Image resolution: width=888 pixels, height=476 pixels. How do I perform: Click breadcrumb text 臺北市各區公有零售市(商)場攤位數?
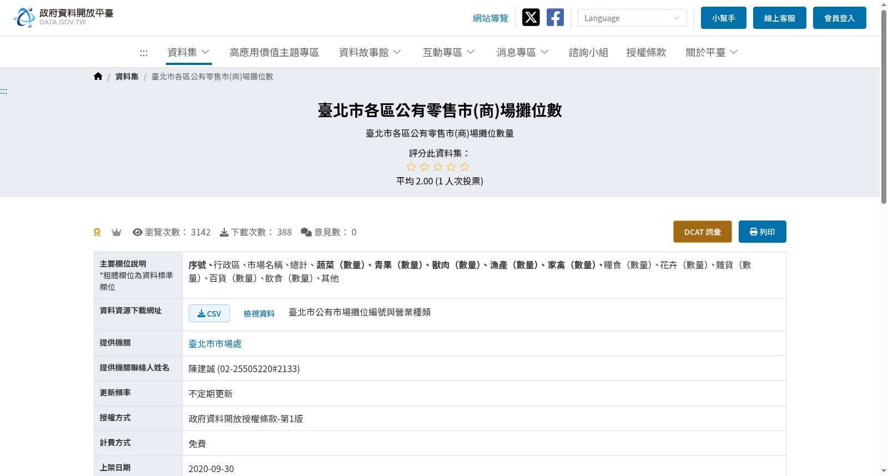click(x=213, y=77)
